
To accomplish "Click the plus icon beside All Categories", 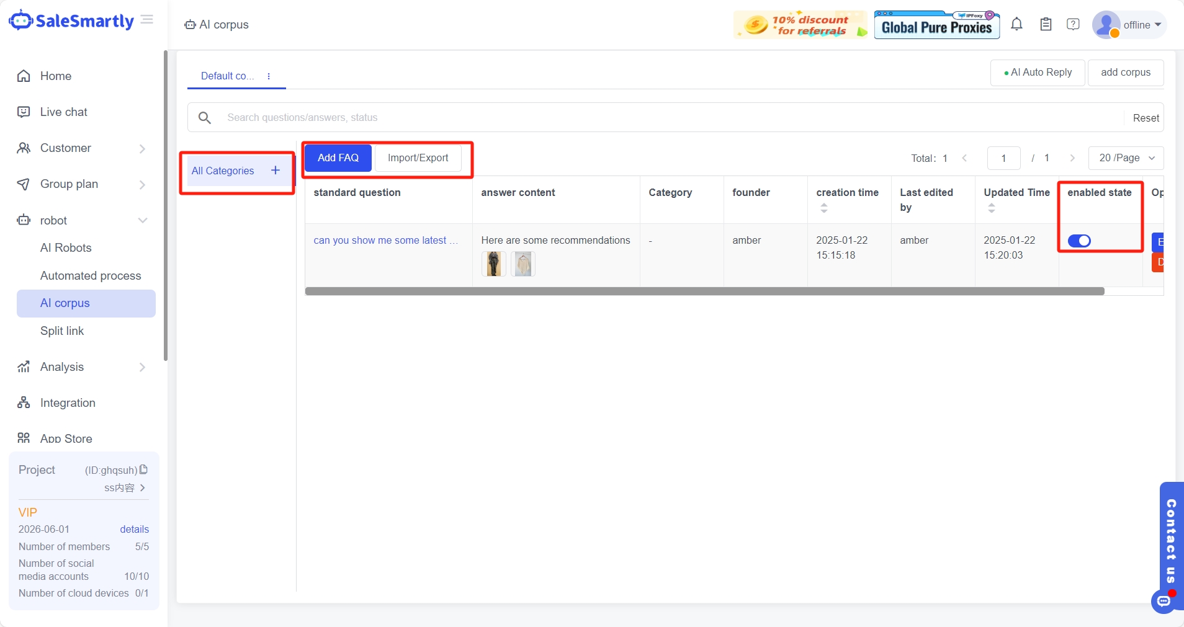I will tap(276, 171).
